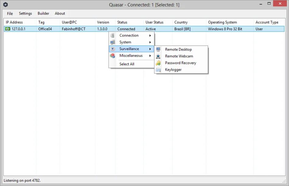
Task: Click the Miscellaneous colored blocks icon
Action: point(112,56)
